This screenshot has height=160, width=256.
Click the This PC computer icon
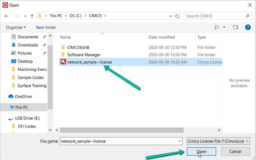click(12, 107)
